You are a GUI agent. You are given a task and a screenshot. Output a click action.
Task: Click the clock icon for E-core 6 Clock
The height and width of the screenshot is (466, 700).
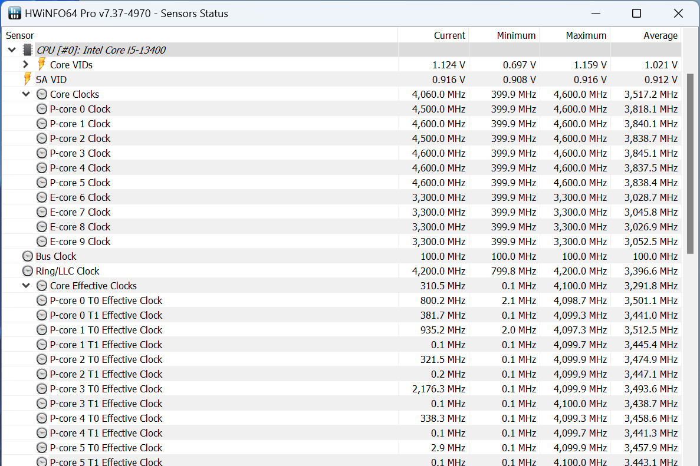click(x=41, y=197)
